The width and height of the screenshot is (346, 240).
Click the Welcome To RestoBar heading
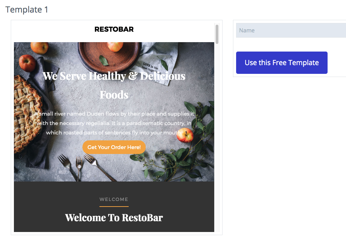[x=114, y=218]
